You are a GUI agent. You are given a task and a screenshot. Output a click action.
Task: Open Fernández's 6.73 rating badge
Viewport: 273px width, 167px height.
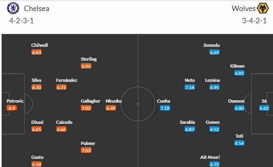tap(61, 87)
